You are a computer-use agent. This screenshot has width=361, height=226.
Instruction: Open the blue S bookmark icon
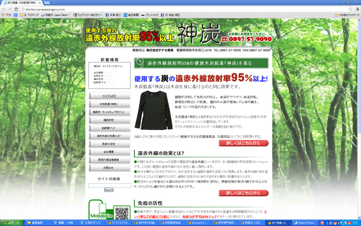point(15,15)
